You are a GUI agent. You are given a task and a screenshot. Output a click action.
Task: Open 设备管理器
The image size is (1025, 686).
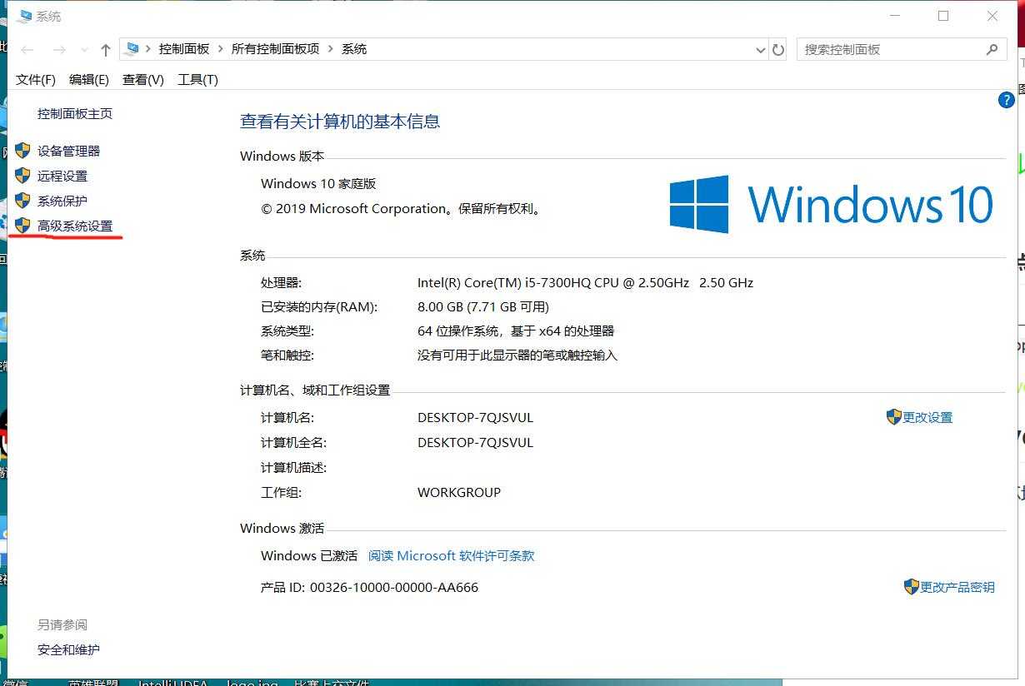click(68, 152)
